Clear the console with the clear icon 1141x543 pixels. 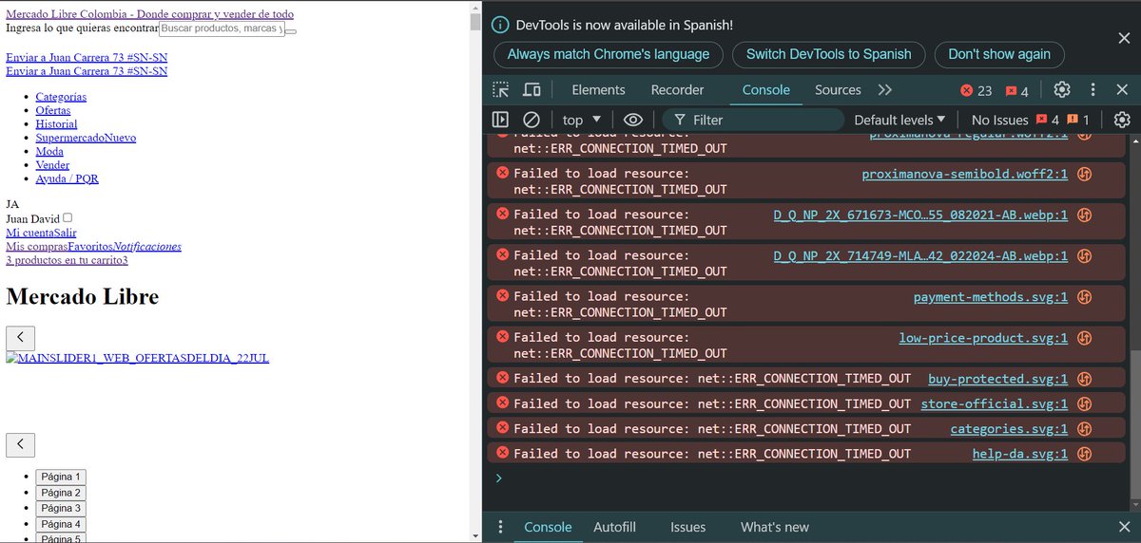(x=532, y=120)
